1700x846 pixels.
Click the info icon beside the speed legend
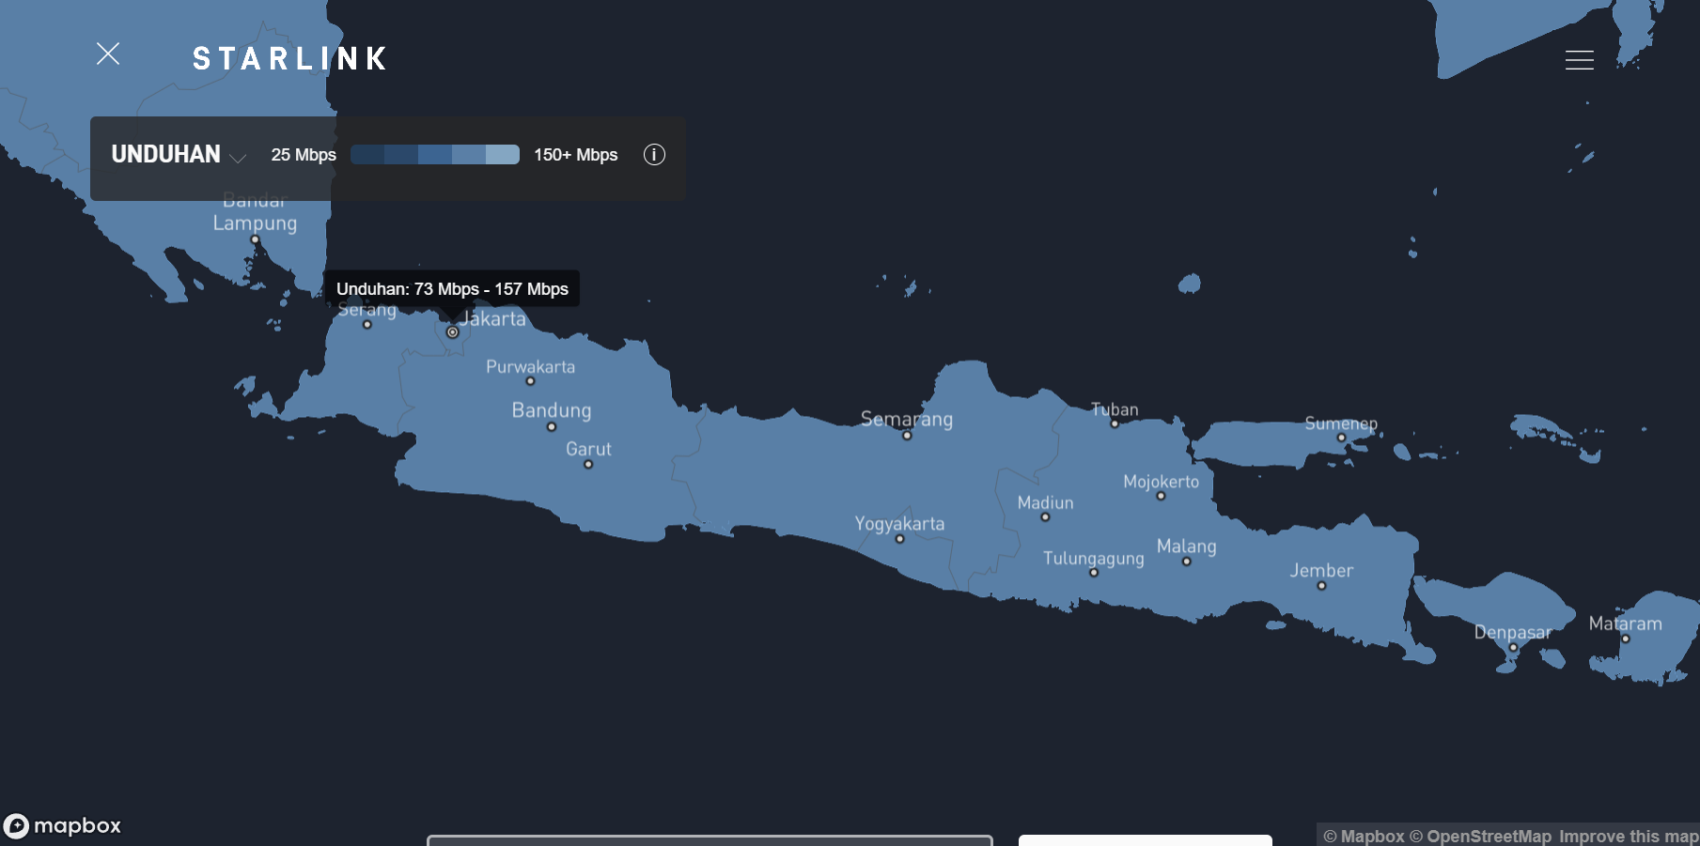[655, 155]
